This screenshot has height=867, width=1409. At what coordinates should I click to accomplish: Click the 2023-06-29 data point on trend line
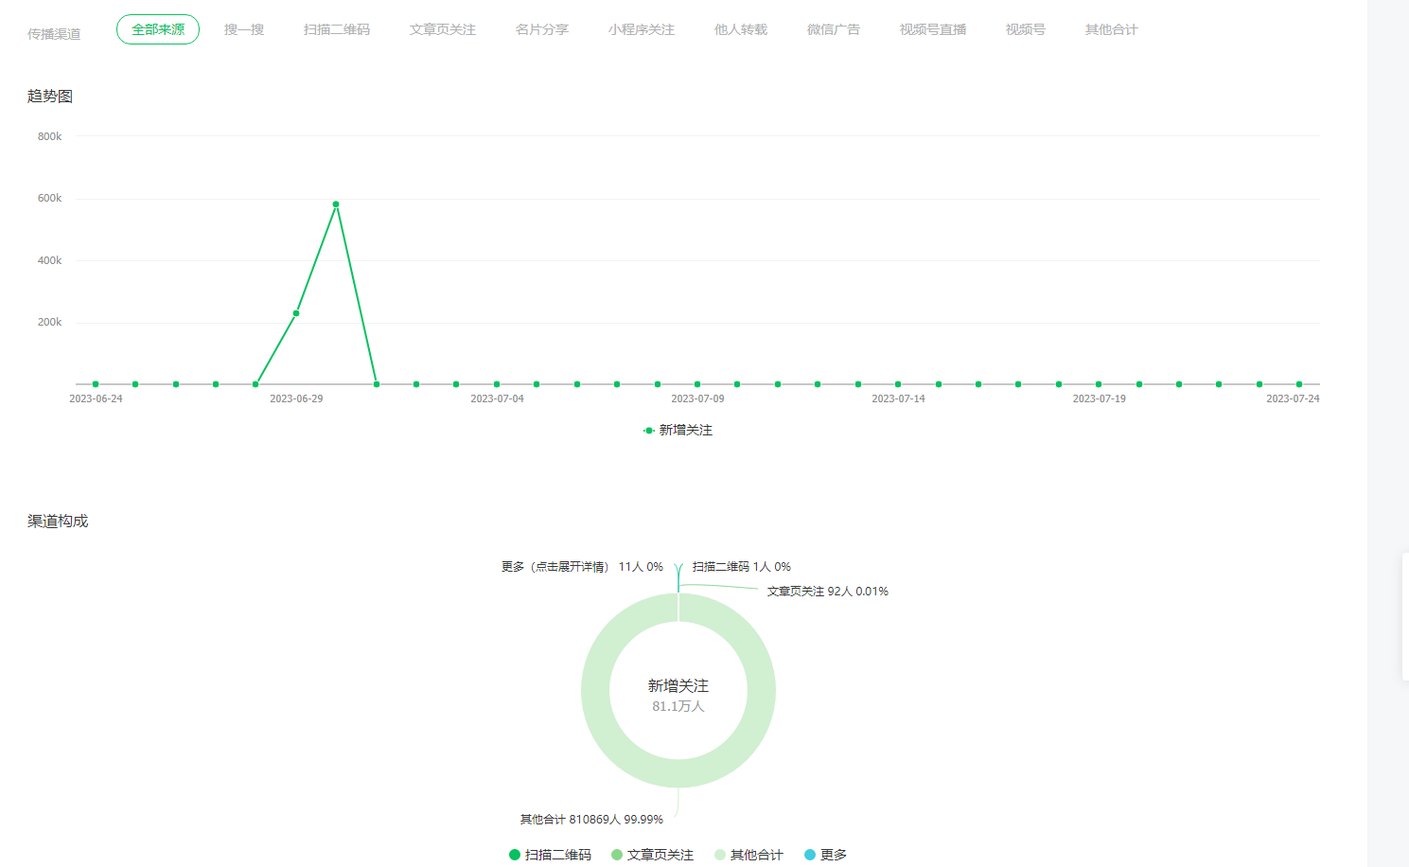click(296, 313)
